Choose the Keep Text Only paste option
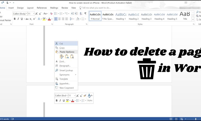This screenshot has width=201, height=121. tap(72, 57)
